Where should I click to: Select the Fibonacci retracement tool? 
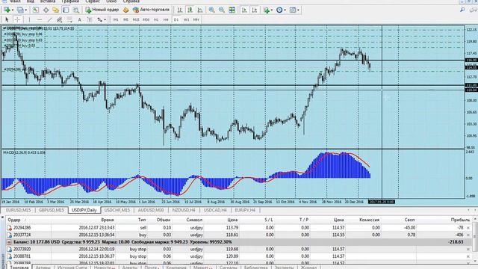[69, 19]
